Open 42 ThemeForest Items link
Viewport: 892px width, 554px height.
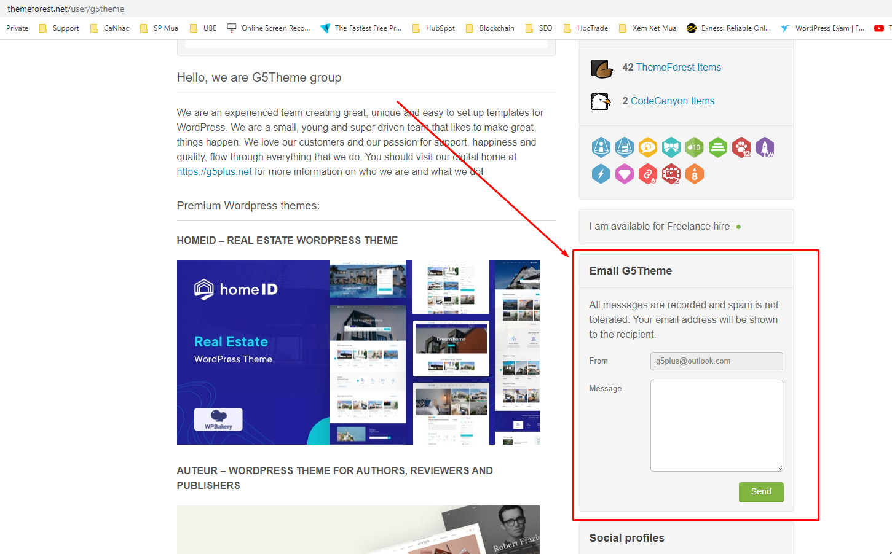pos(671,68)
